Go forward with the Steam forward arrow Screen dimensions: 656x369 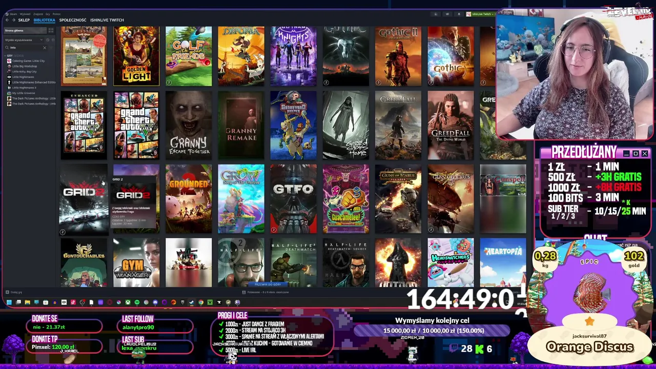coord(14,20)
